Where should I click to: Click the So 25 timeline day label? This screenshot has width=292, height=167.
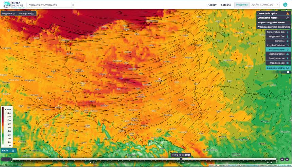click(269, 162)
